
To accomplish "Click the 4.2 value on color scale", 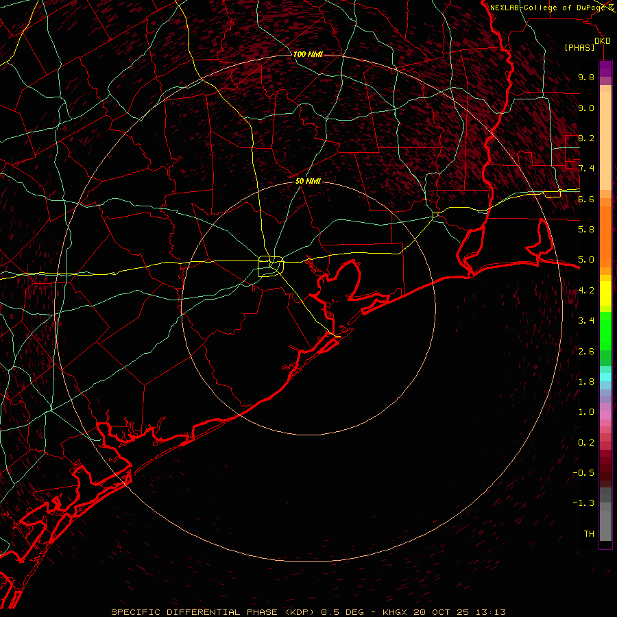I will pyautogui.click(x=586, y=291).
